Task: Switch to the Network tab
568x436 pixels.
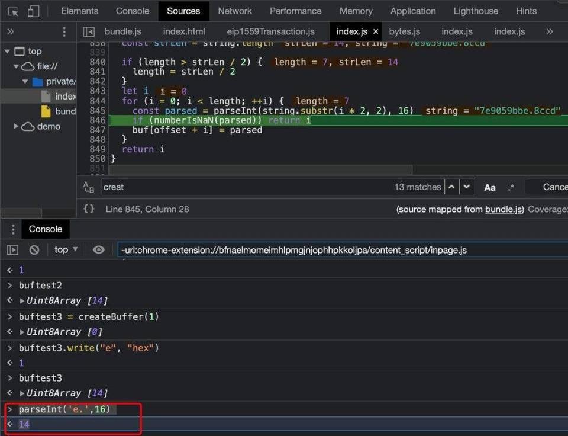Action: click(234, 11)
